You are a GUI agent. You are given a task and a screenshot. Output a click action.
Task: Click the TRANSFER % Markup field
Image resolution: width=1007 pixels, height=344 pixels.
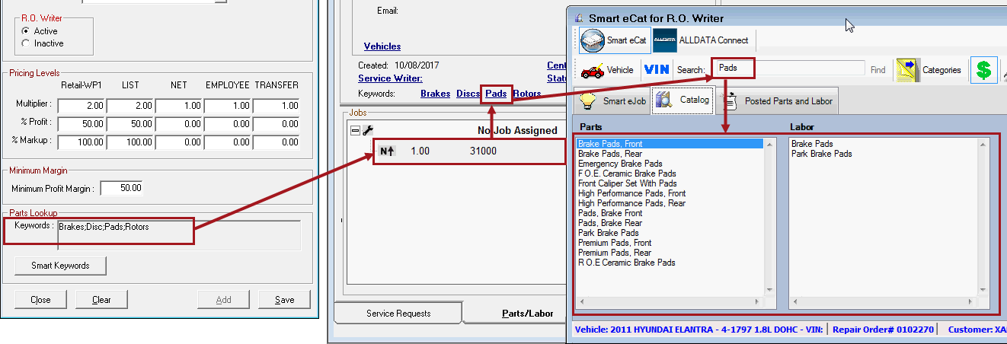(x=277, y=142)
